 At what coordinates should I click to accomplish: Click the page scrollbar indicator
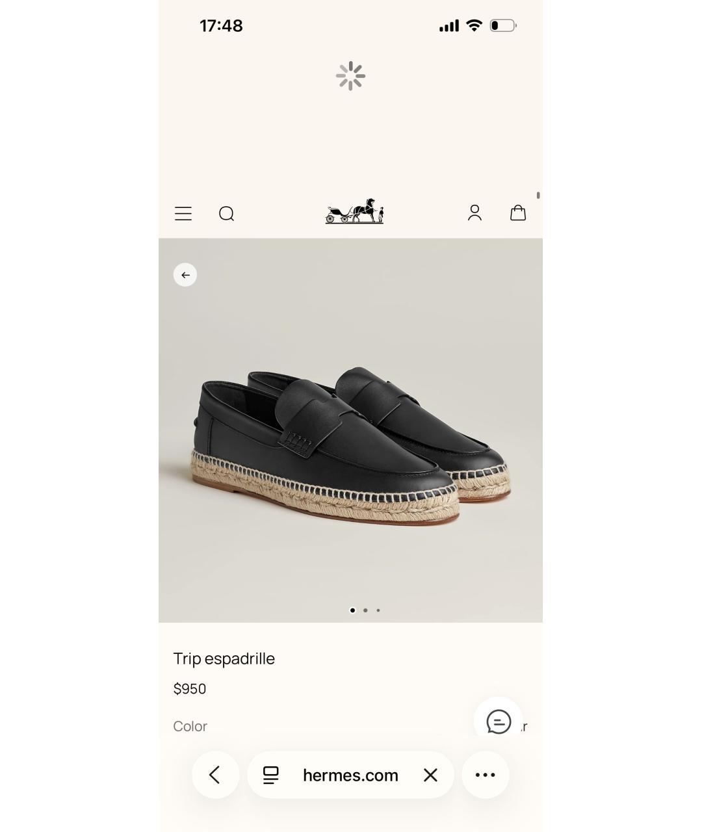point(538,195)
